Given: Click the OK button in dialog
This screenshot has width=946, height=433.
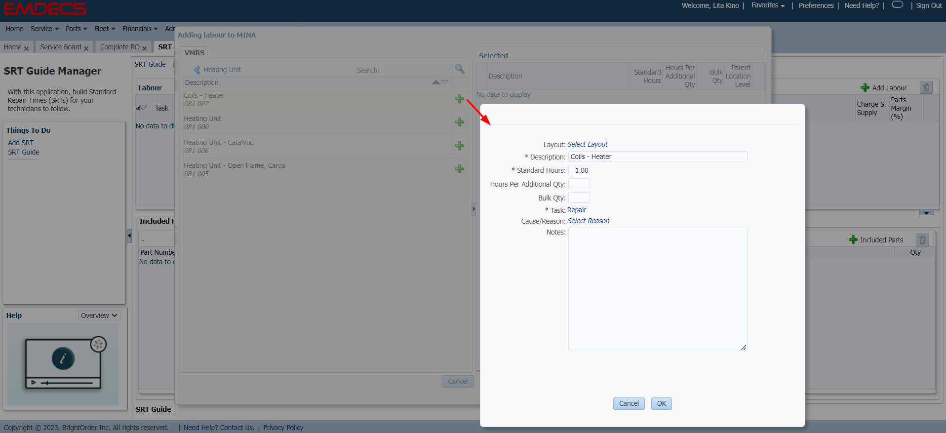Looking at the screenshot, I should tap(661, 403).
